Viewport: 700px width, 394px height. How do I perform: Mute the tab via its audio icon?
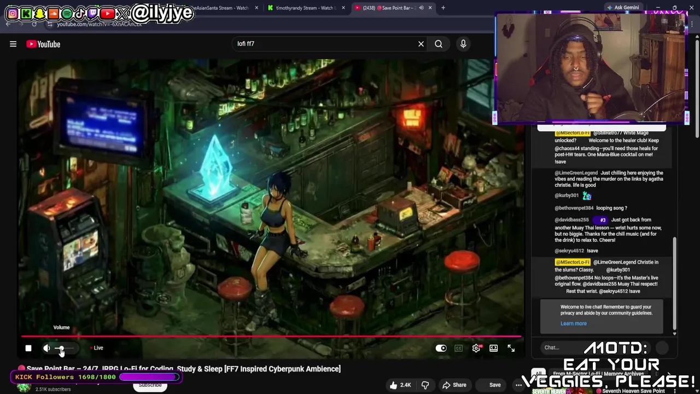(421, 8)
